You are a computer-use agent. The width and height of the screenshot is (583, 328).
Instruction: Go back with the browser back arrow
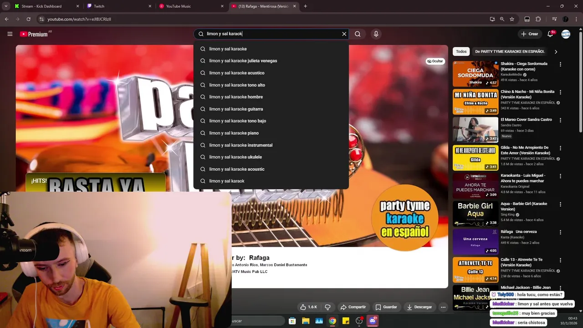(x=6, y=19)
